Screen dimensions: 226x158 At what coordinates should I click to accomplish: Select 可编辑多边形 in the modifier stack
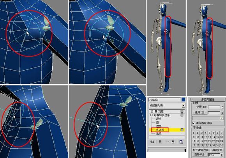162,115
